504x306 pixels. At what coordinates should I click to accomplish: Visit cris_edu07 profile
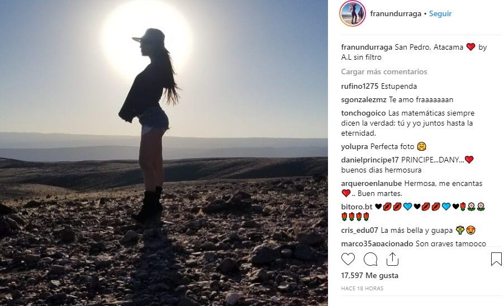click(360, 230)
